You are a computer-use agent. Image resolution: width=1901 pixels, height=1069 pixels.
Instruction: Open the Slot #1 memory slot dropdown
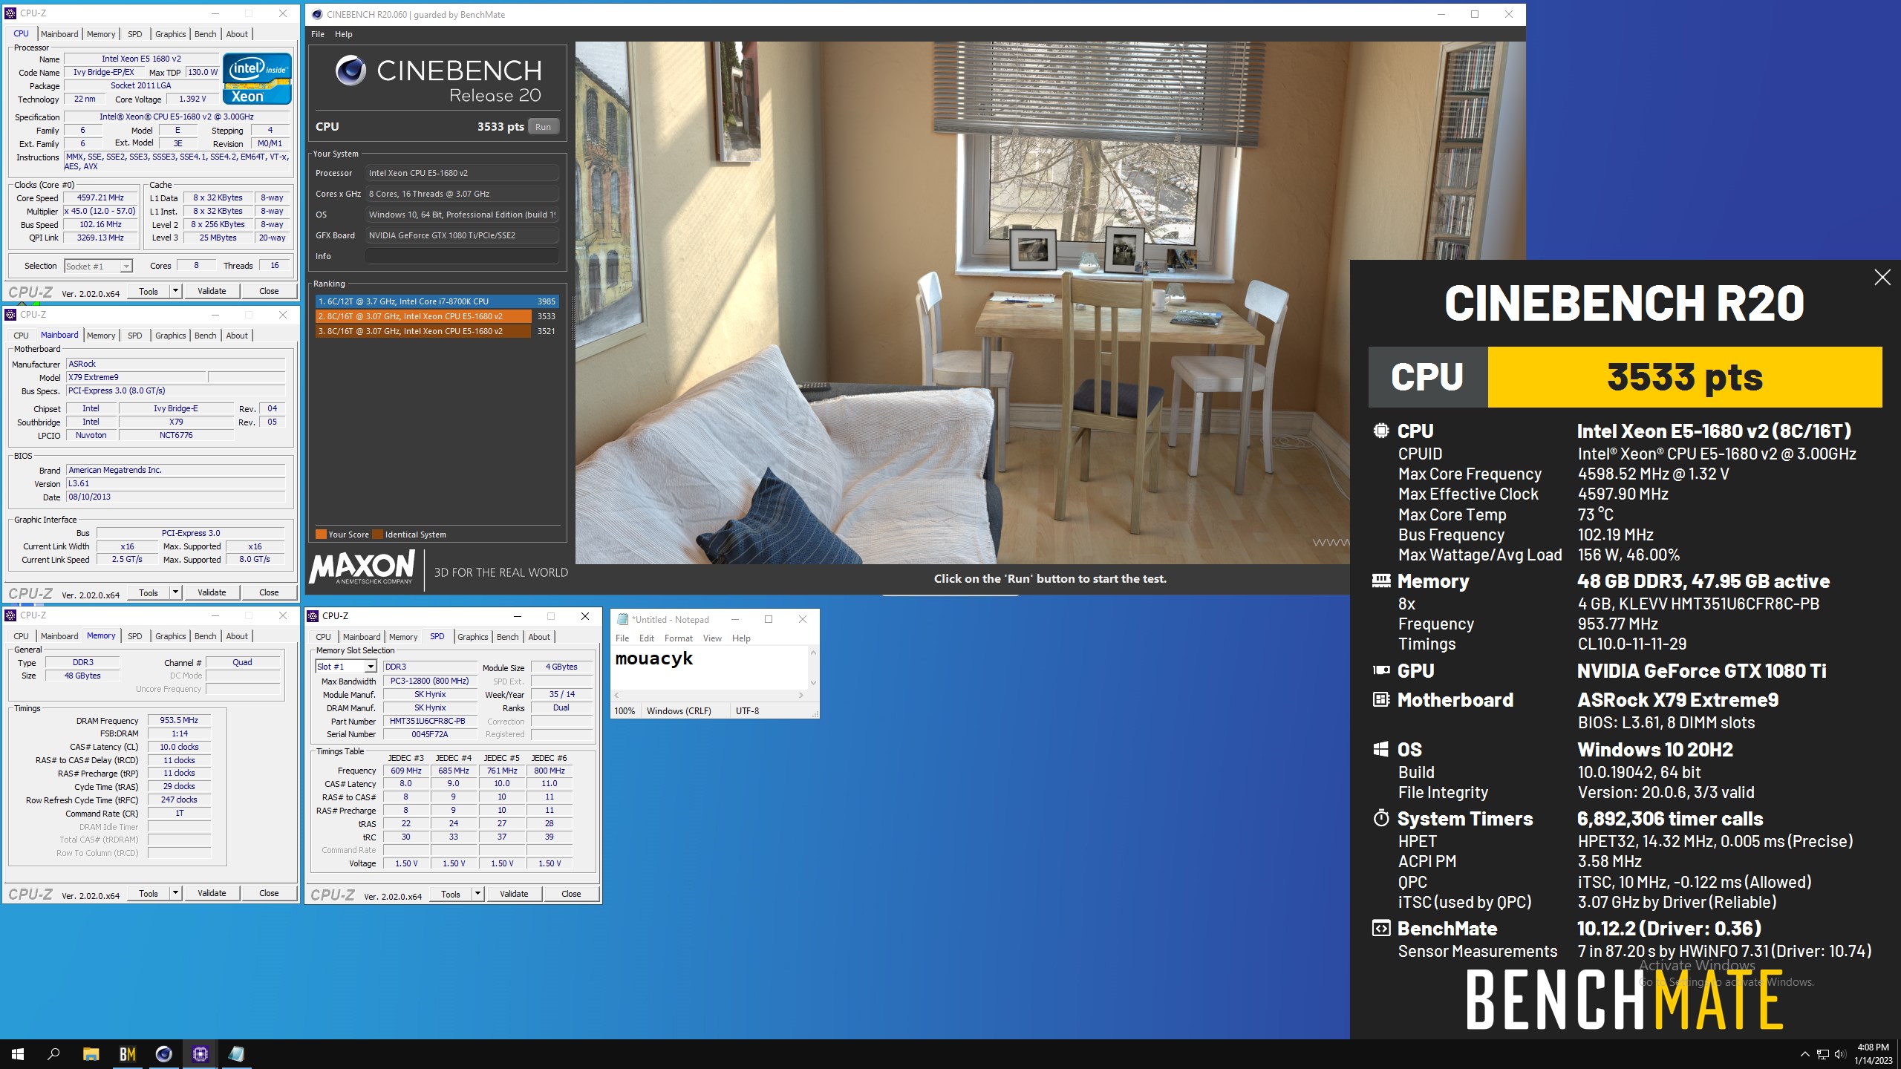pos(346,667)
